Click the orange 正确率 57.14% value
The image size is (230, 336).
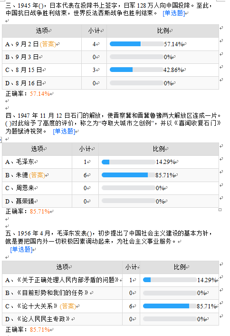click(40, 94)
